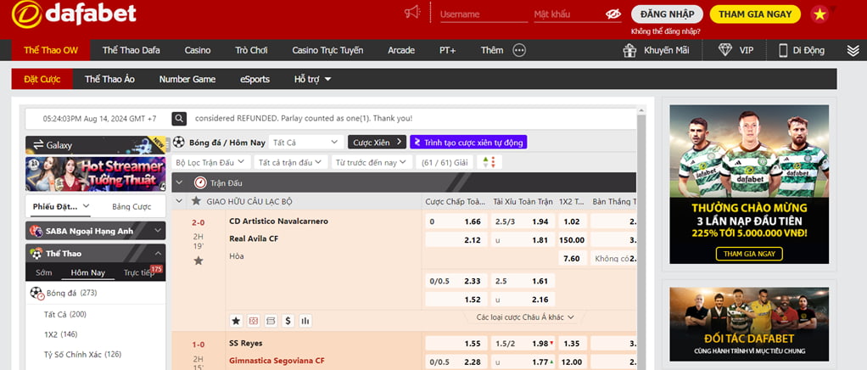Select the Number Game tab
The image size is (867, 370).
pos(187,79)
